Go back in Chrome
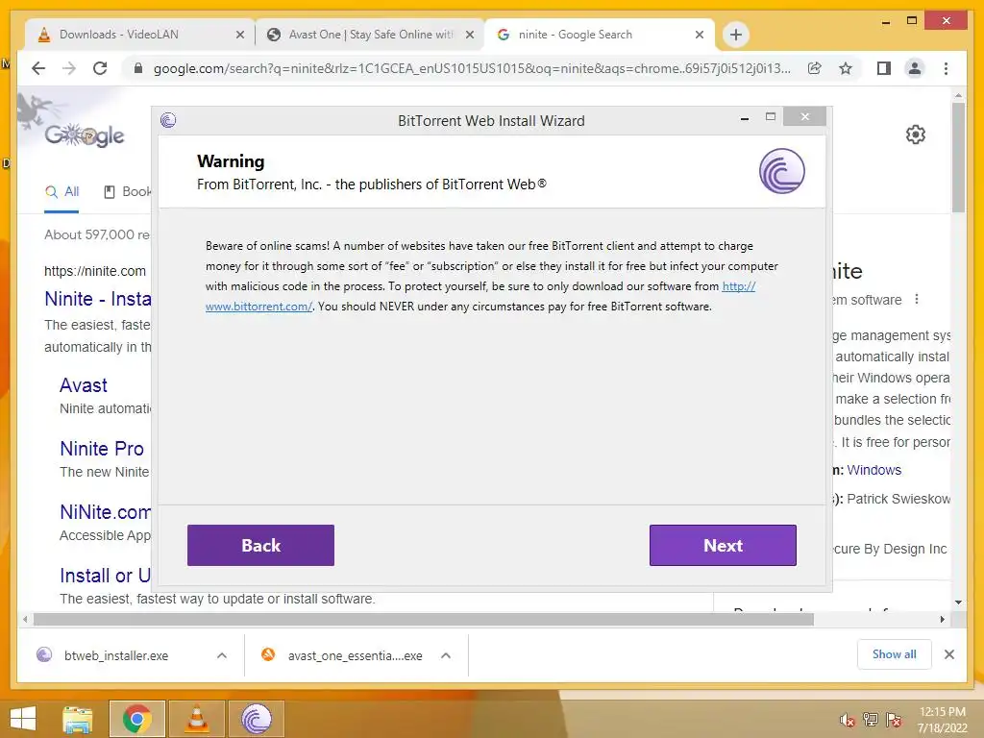Image resolution: width=984 pixels, height=738 pixels. tap(38, 68)
